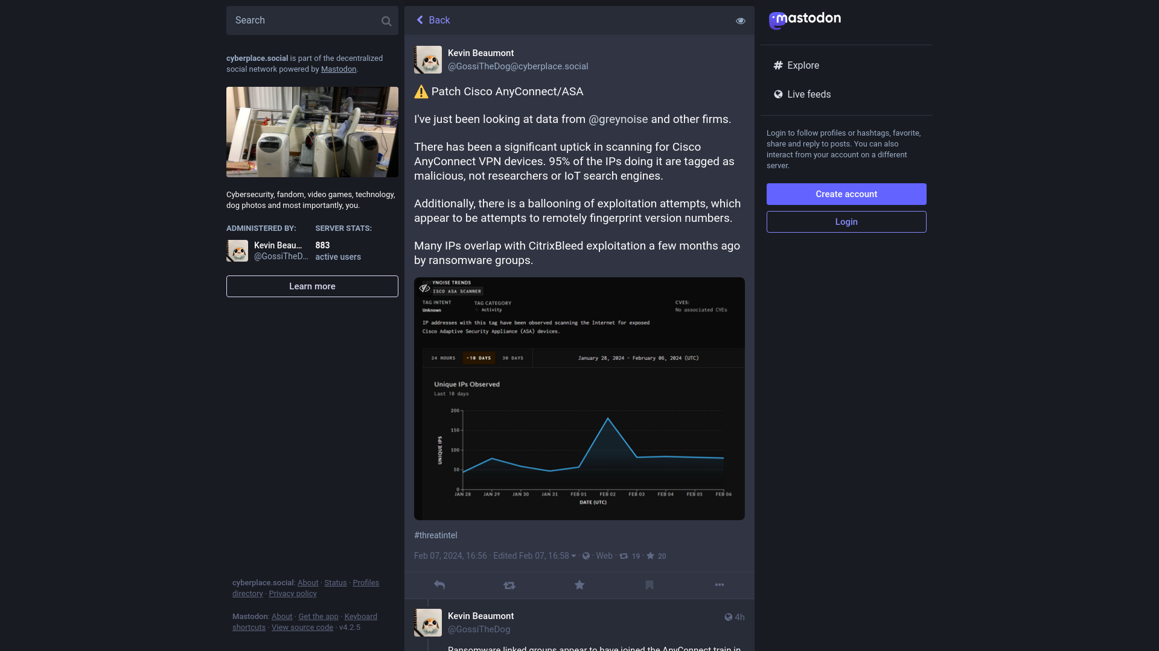Open the Get the app link
1159x651 pixels.
click(318, 617)
